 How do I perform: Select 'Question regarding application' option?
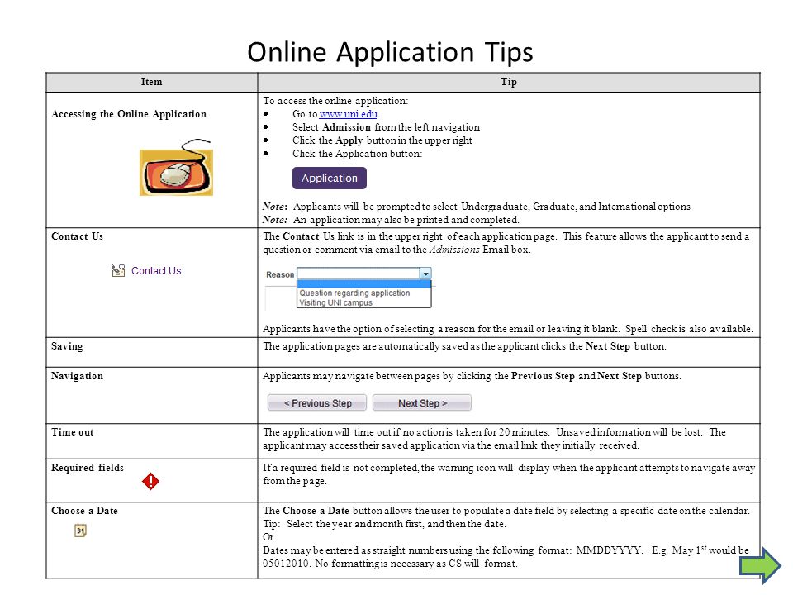(354, 293)
